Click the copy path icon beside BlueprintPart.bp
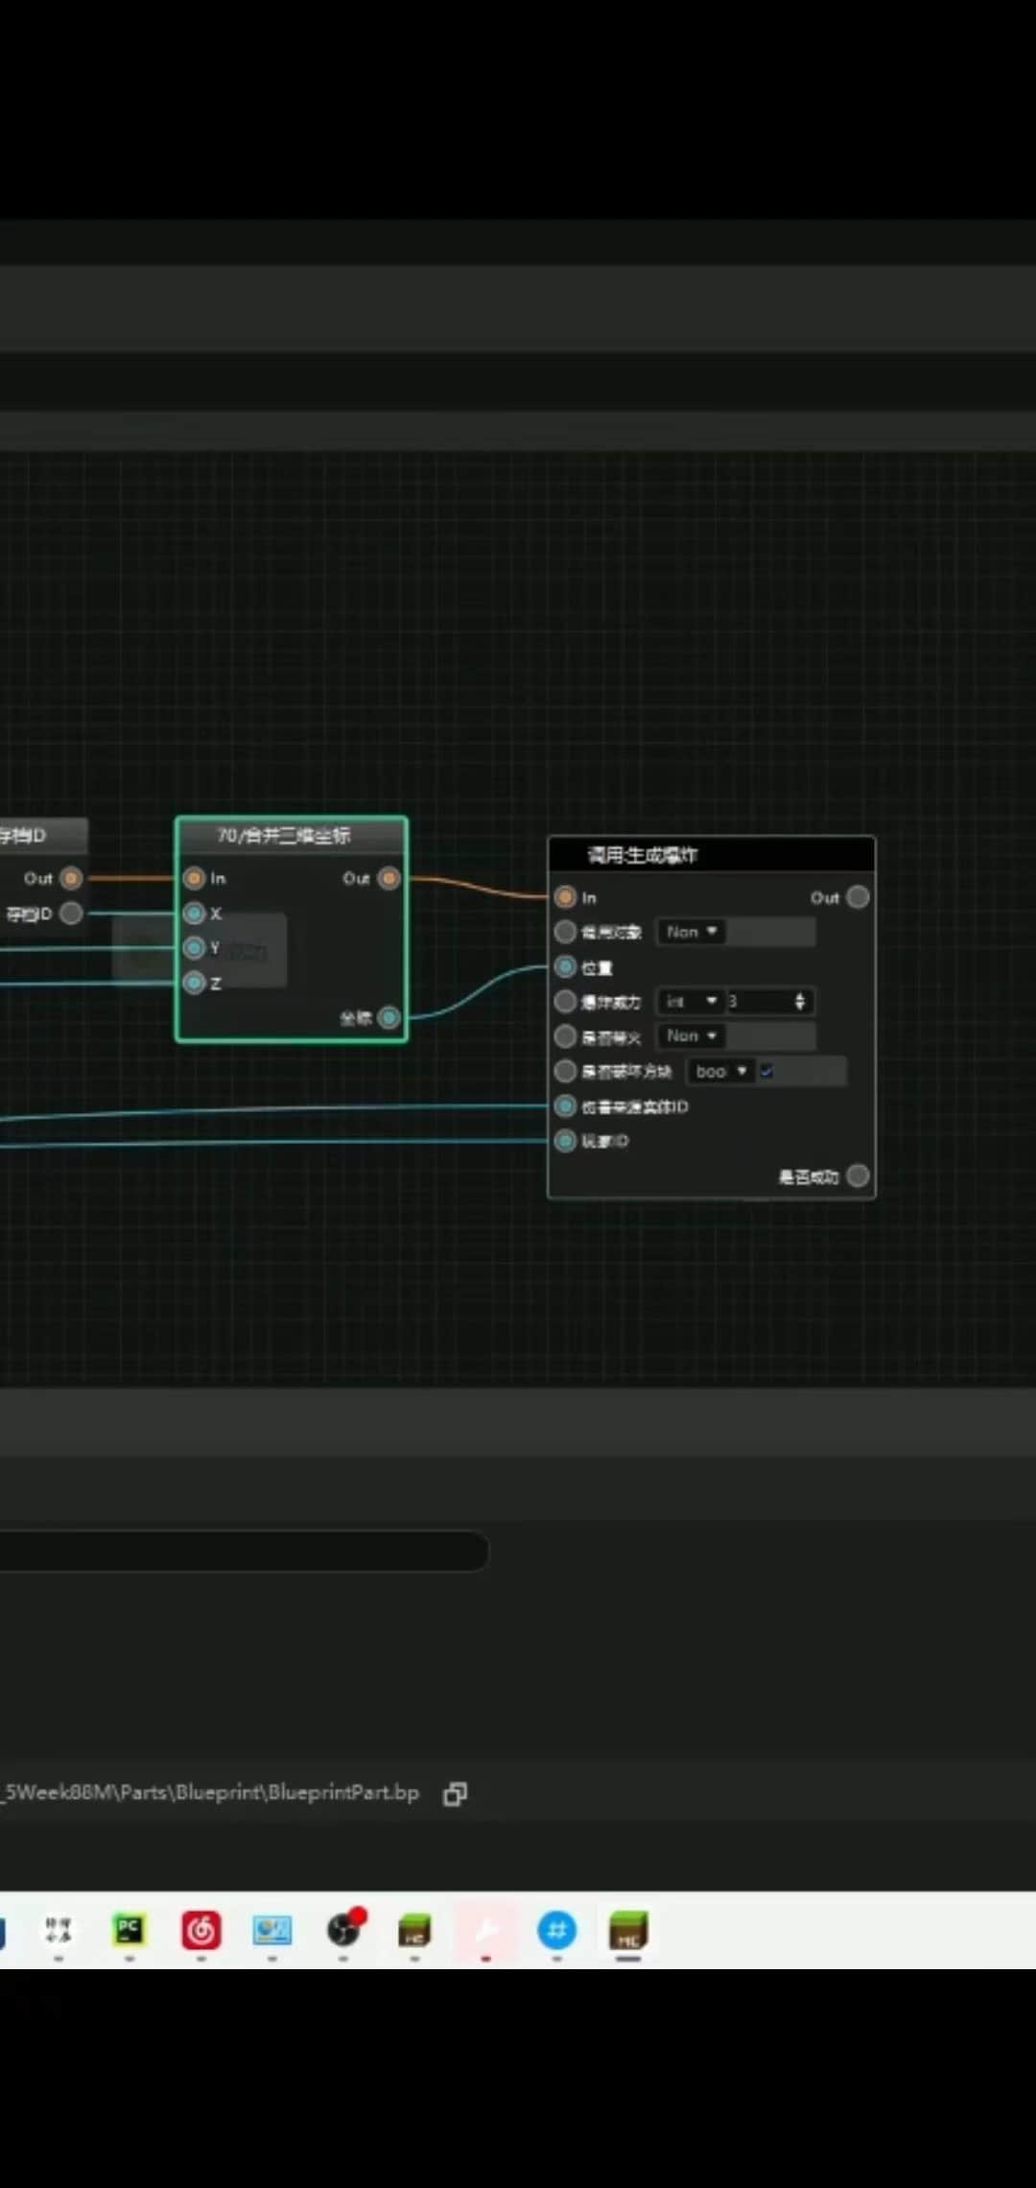 [x=455, y=1794]
